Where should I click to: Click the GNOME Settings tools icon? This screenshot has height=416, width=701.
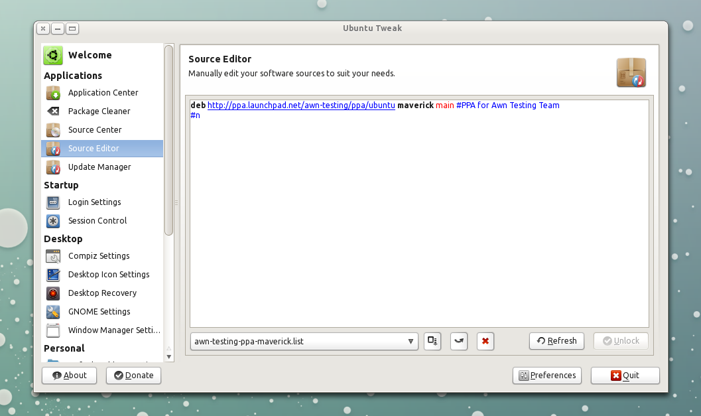[x=53, y=311]
